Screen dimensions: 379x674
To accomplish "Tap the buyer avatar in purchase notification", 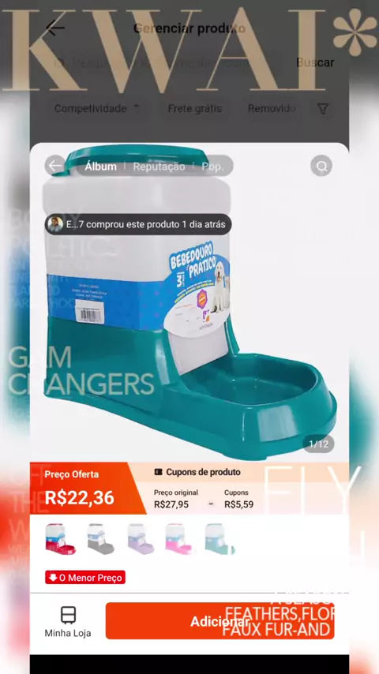I will [55, 224].
